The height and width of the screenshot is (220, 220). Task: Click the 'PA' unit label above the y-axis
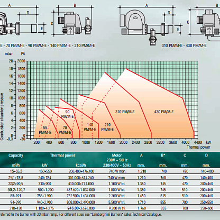coord(23,53)
